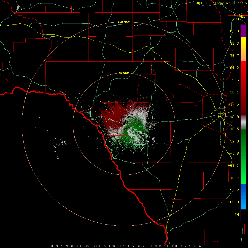Click the 50 NMI range ring label

pyautogui.click(x=124, y=73)
